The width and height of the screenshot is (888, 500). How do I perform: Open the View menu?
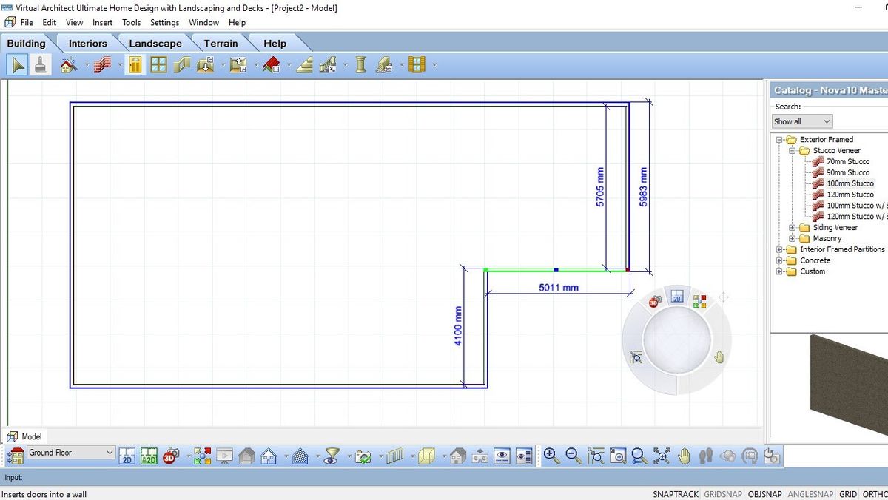pos(74,22)
